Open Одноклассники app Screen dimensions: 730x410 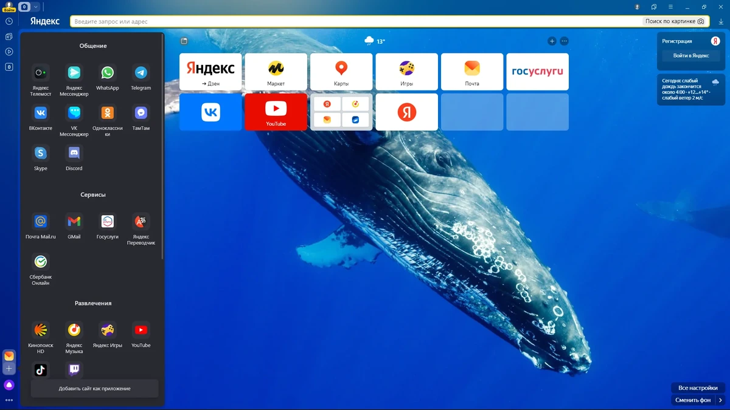coord(108,113)
